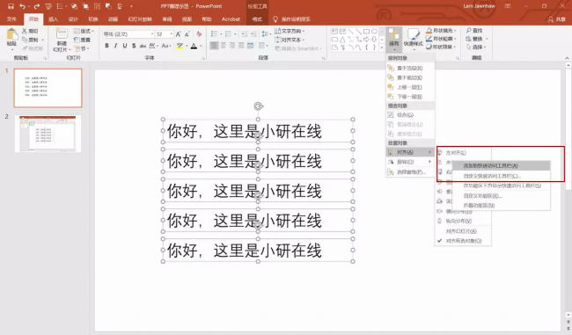
Task: Toggle italic formatting
Action: coord(115,46)
